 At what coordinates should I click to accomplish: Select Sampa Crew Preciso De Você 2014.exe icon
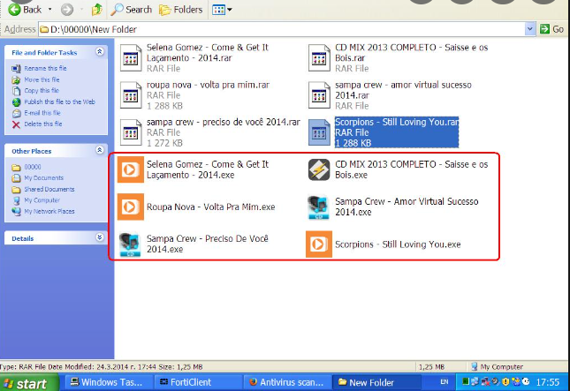coord(131,244)
